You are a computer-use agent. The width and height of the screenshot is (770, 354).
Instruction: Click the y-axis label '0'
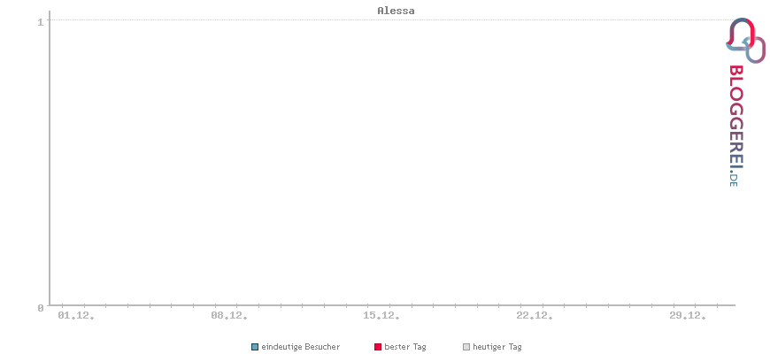[x=40, y=308]
